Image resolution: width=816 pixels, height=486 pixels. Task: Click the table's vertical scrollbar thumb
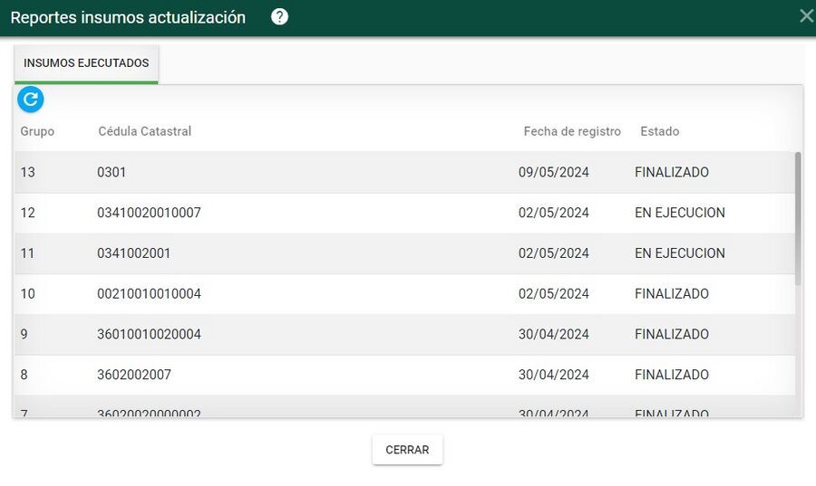pyautogui.click(x=798, y=218)
